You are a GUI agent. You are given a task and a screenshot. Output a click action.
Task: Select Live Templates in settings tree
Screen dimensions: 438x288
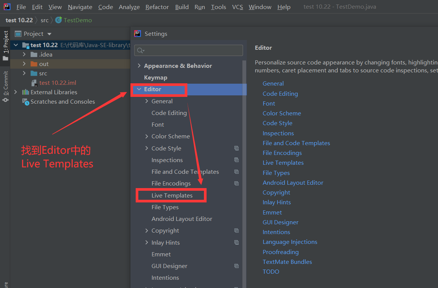point(172,196)
